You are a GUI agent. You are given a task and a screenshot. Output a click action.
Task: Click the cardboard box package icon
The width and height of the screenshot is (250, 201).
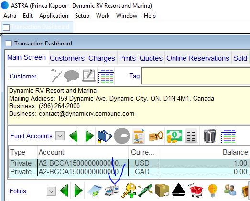(x=162, y=190)
